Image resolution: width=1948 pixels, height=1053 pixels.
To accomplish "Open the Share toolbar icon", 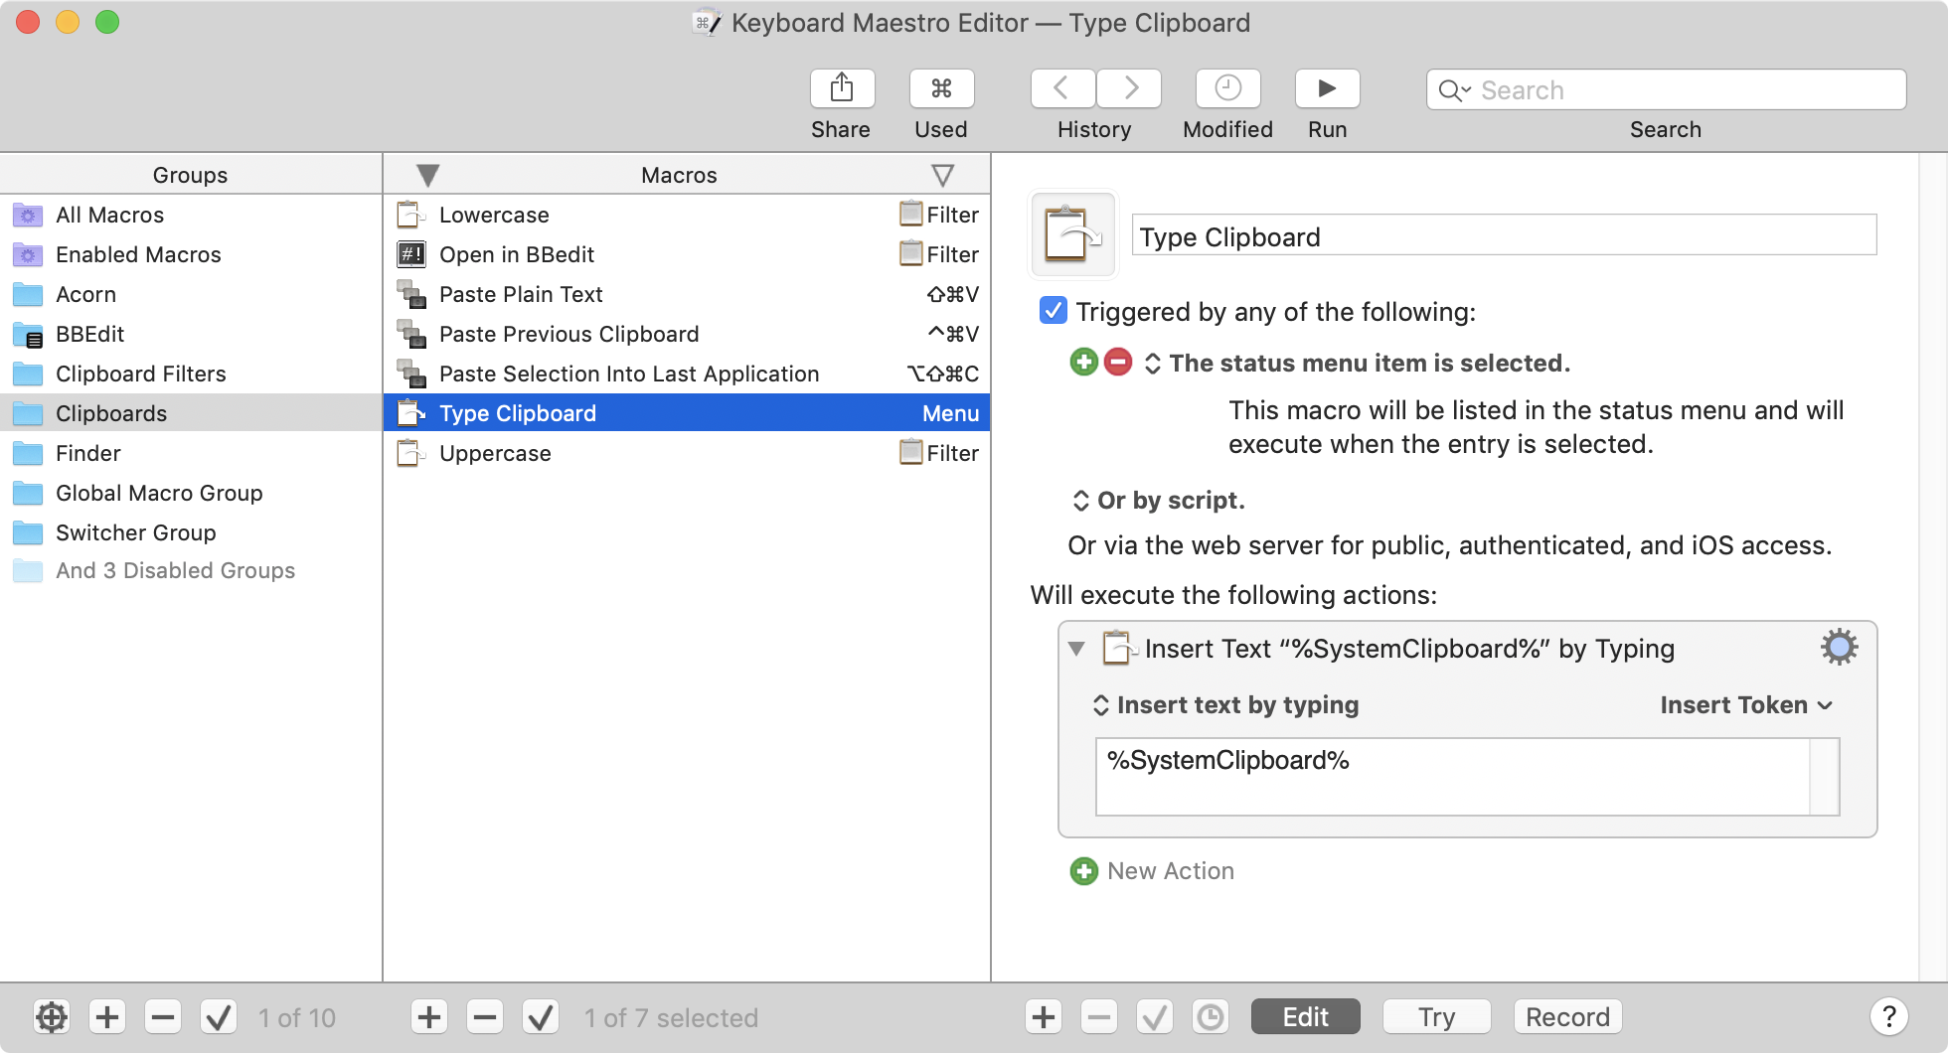I will 841,88.
